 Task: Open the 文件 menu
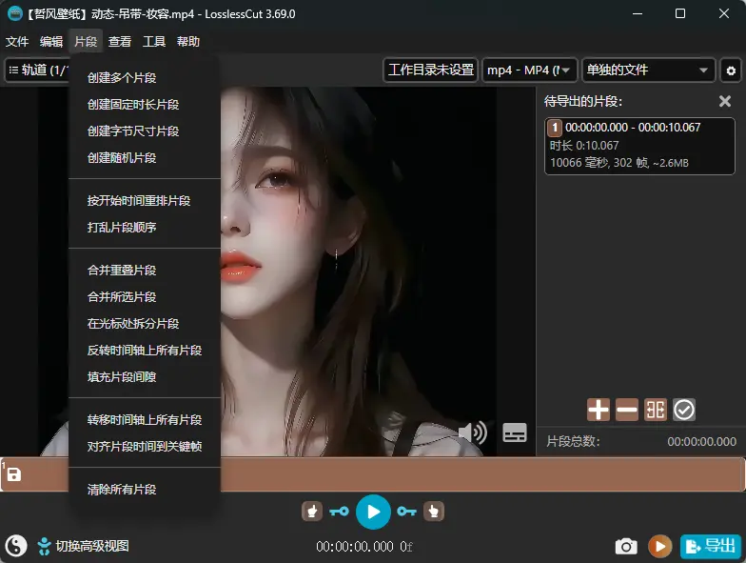tap(17, 42)
